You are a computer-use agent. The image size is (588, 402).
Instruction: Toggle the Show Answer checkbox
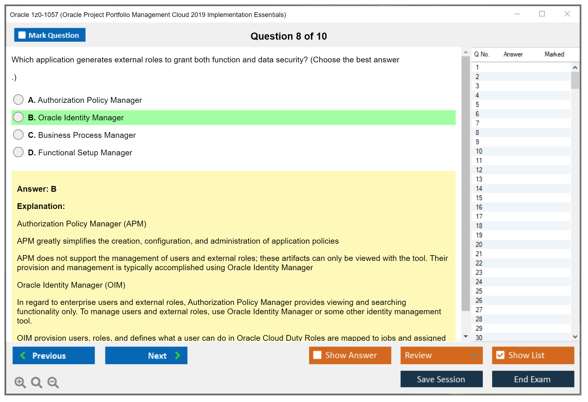coord(317,355)
